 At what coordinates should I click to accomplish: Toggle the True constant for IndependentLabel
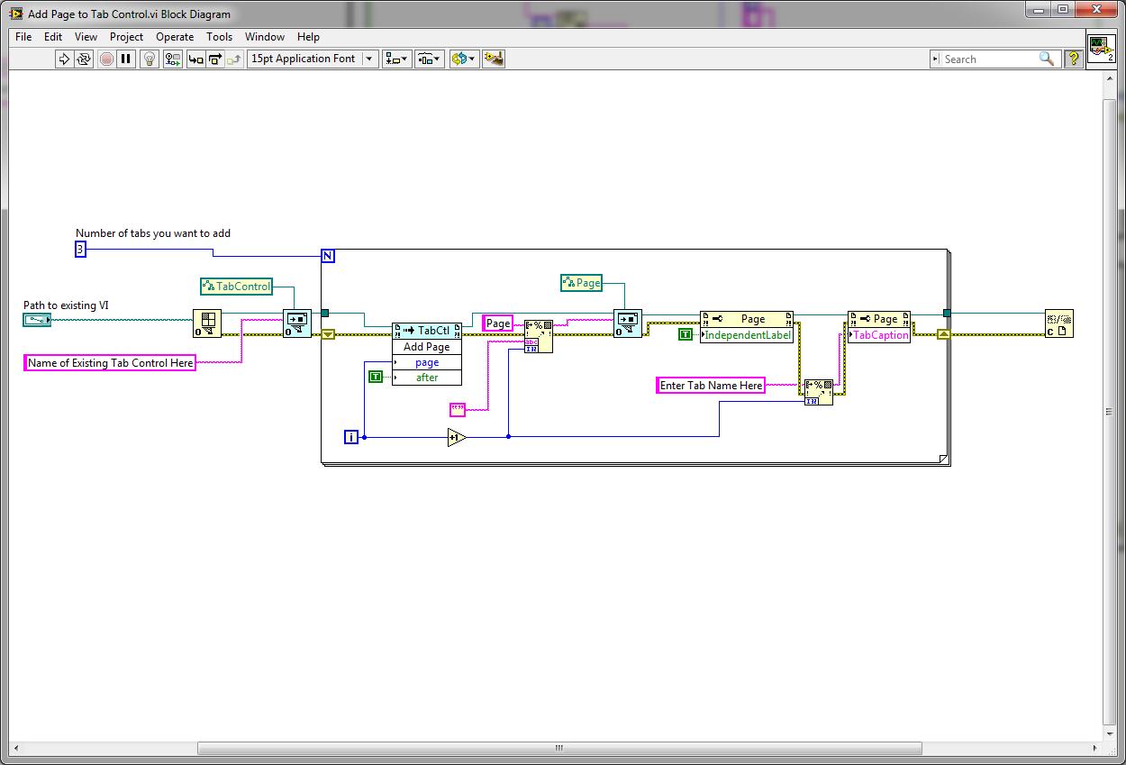[x=685, y=334]
